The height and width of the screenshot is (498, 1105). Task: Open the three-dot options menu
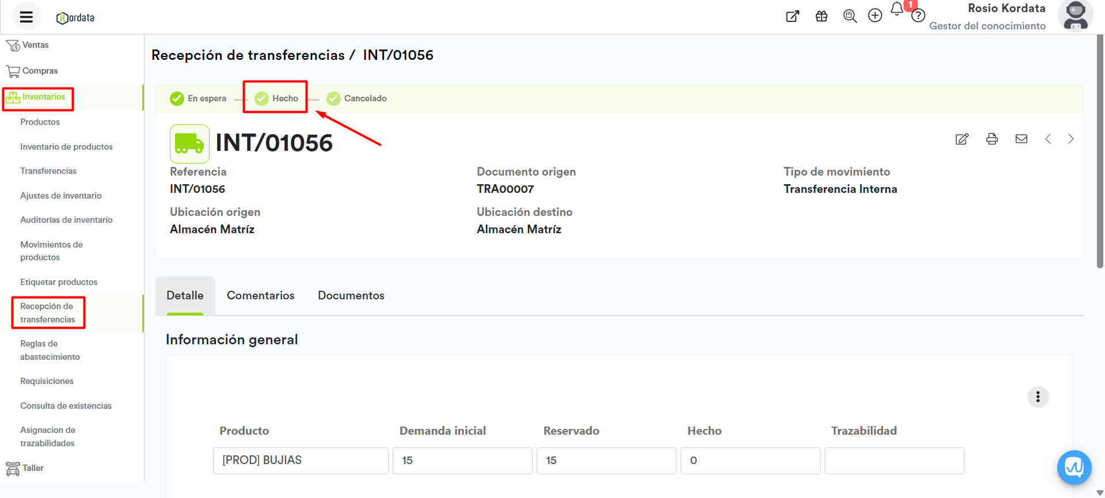(x=1038, y=397)
